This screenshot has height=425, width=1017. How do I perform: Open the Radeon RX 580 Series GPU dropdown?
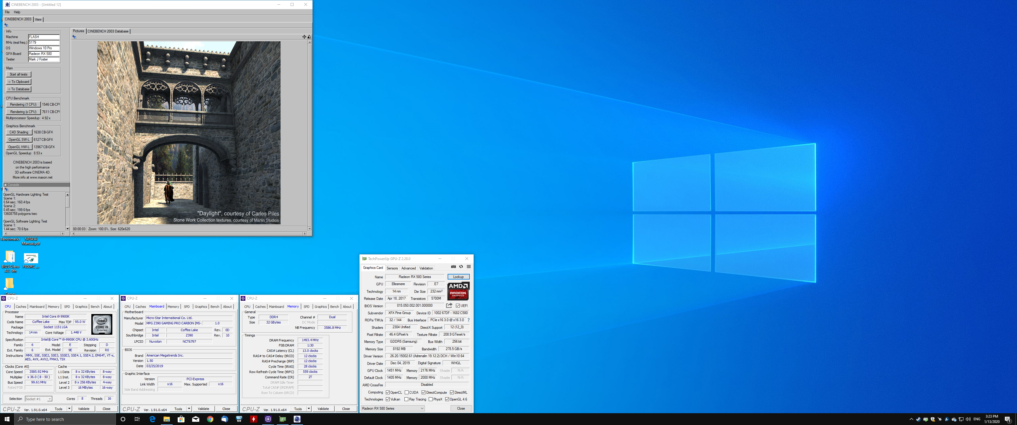point(393,408)
